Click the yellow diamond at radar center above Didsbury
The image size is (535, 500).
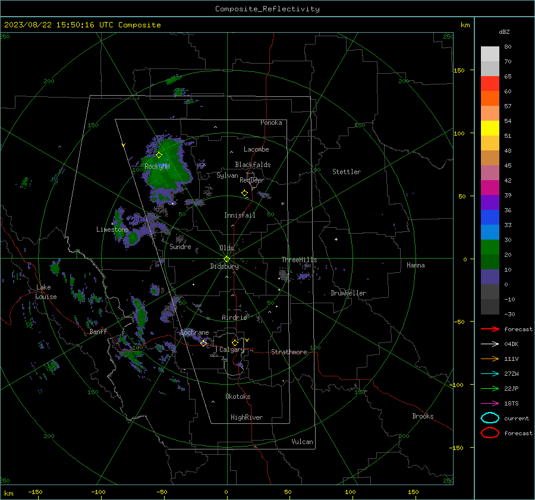click(227, 259)
